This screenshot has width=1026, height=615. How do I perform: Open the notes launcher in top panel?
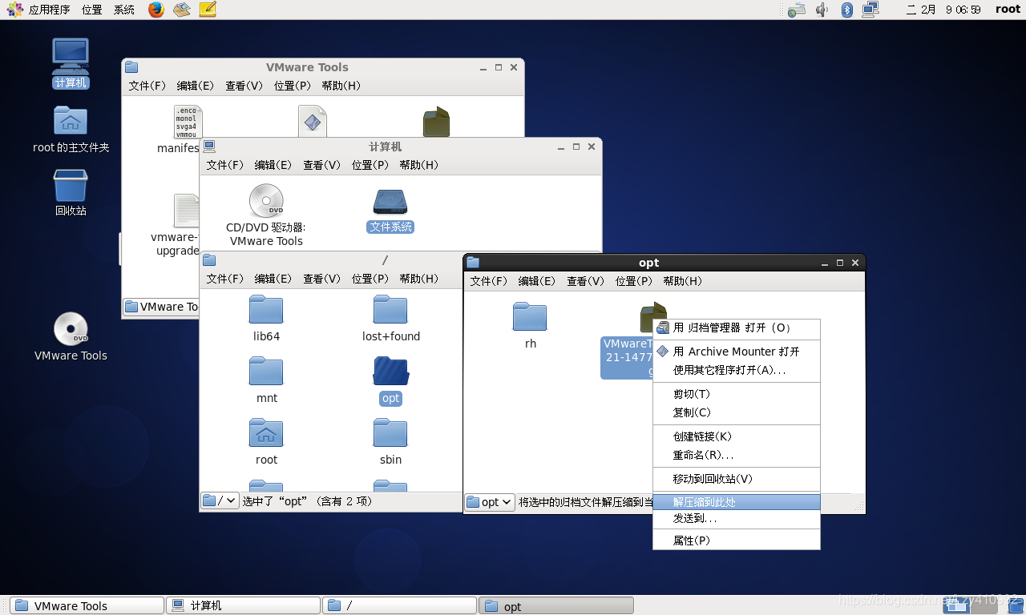[x=208, y=10]
